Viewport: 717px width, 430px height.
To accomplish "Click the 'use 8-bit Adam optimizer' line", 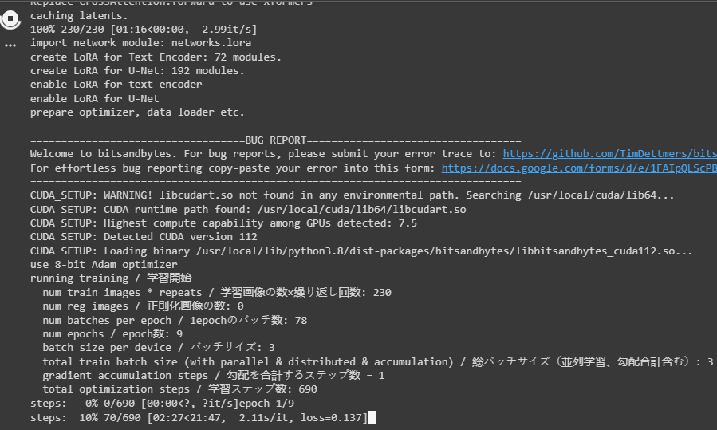I will point(104,264).
